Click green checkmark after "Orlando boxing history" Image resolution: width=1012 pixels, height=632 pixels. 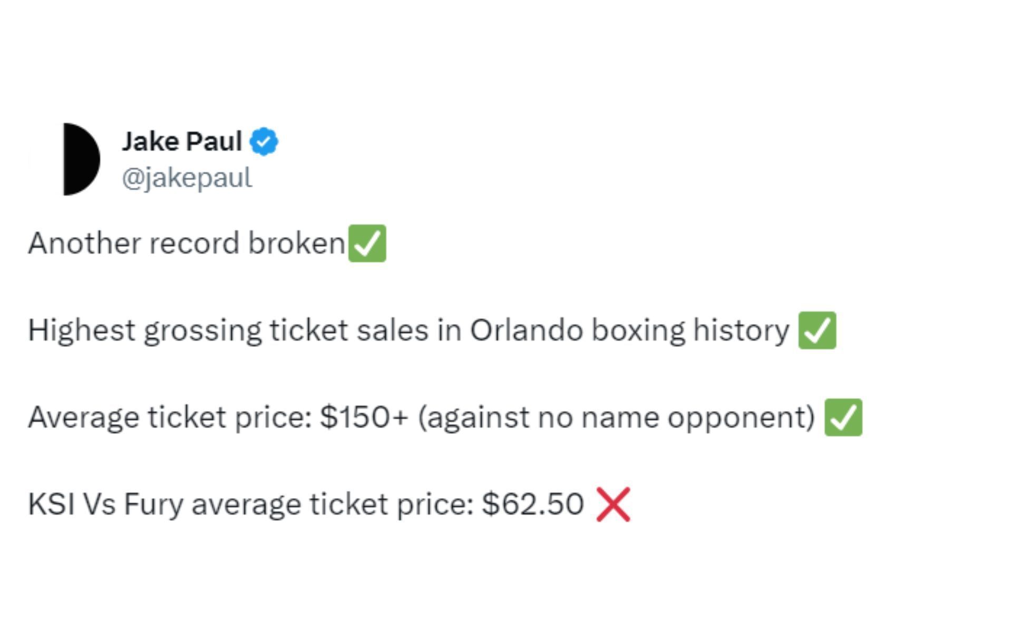coord(817,330)
